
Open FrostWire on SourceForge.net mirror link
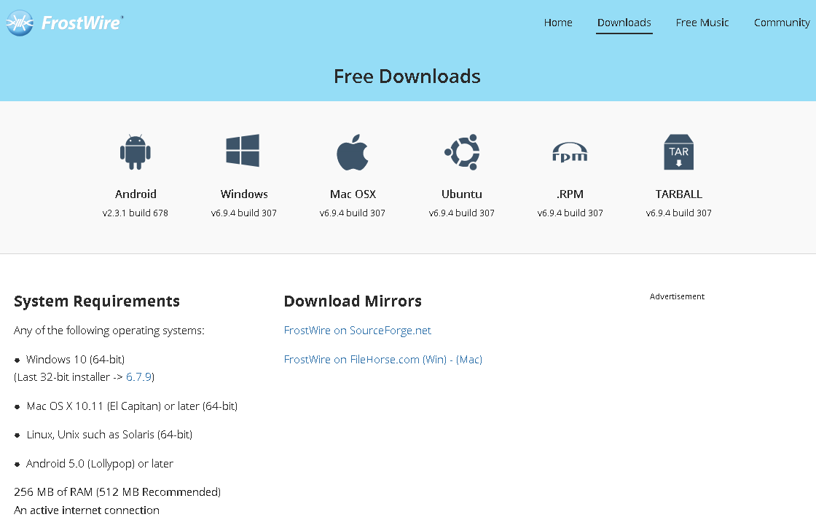pyautogui.click(x=358, y=331)
